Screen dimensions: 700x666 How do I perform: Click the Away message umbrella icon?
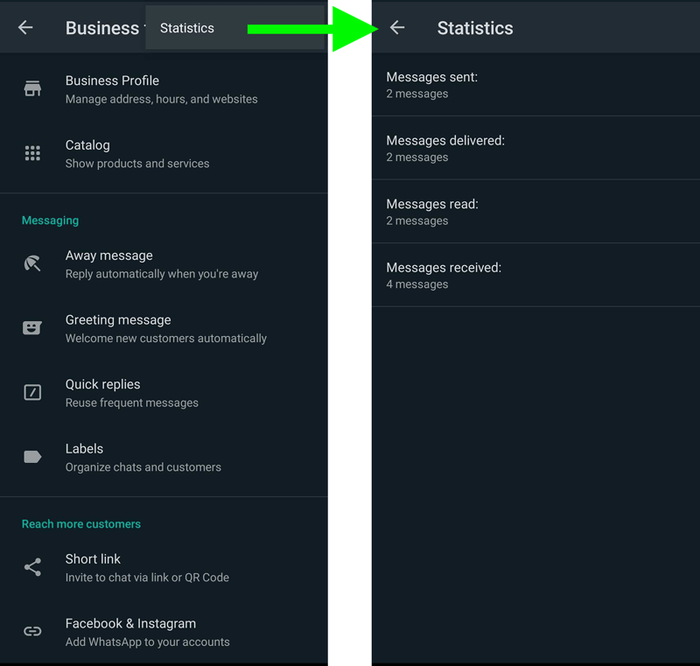point(32,263)
